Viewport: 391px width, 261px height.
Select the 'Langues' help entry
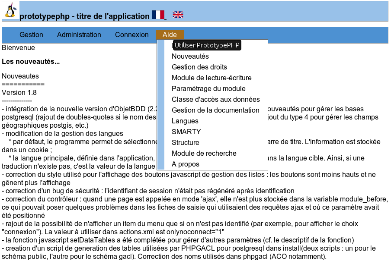point(185,121)
